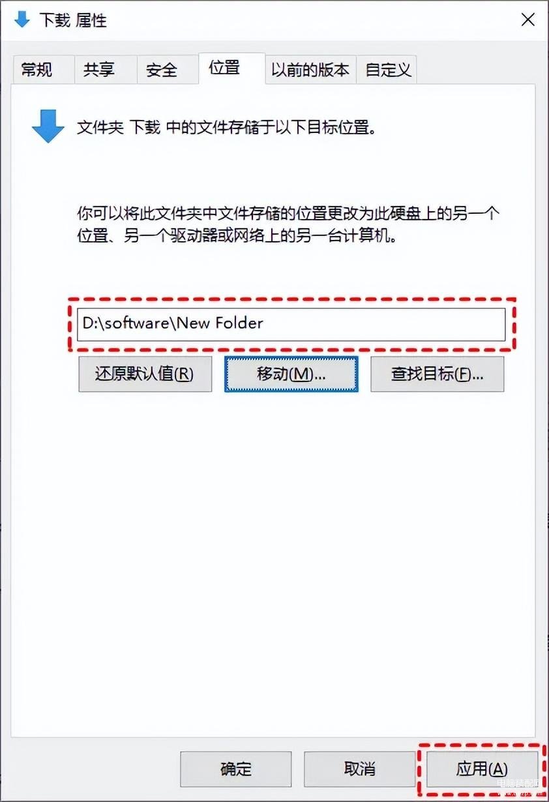Click the 位置 tab
This screenshot has height=802, width=549.
coord(225,68)
